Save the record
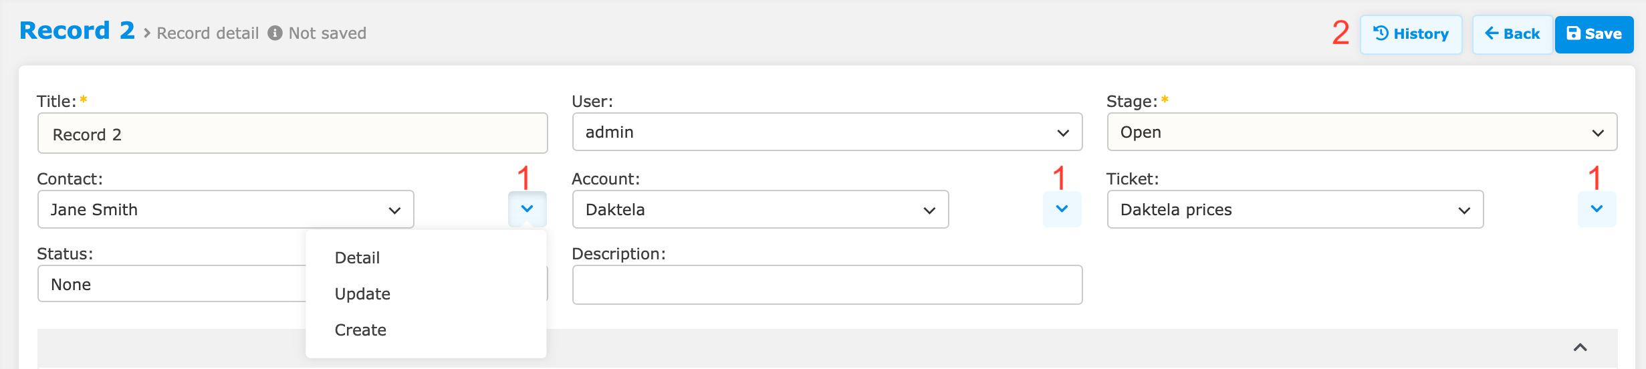The height and width of the screenshot is (369, 1646). [x=1594, y=34]
